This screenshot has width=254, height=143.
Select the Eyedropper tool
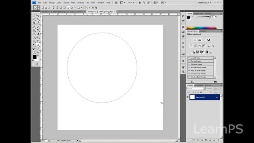click(x=38, y=23)
